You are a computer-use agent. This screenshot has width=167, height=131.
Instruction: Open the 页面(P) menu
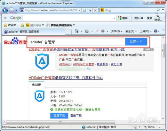click(x=117, y=31)
